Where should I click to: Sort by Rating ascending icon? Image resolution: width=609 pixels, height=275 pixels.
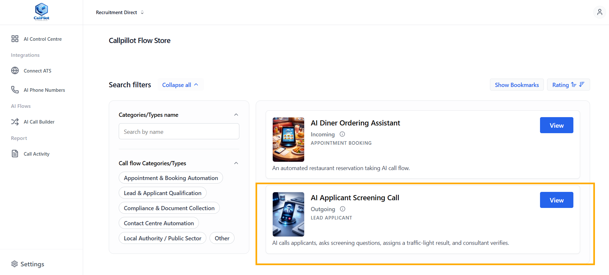pyautogui.click(x=574, y=85)
